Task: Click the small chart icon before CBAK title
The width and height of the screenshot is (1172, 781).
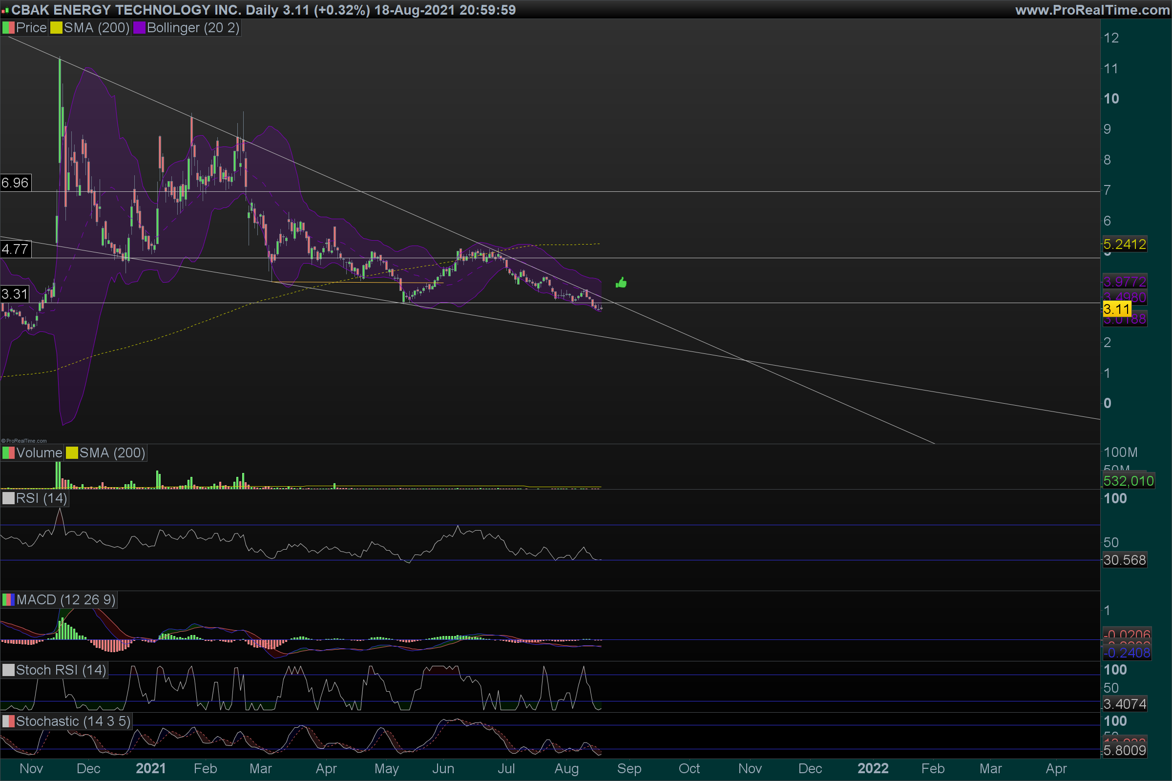Action: pyautogui.click(x=5, y=10)
